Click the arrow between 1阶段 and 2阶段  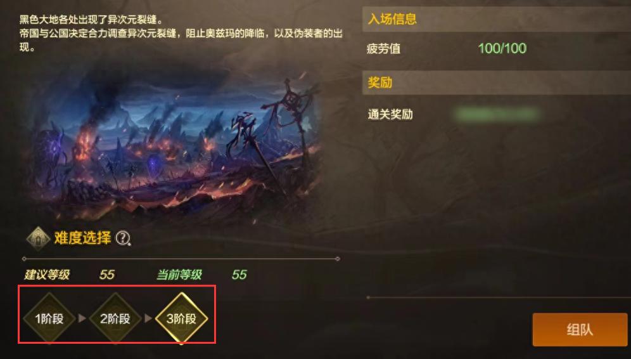(82, 318)
